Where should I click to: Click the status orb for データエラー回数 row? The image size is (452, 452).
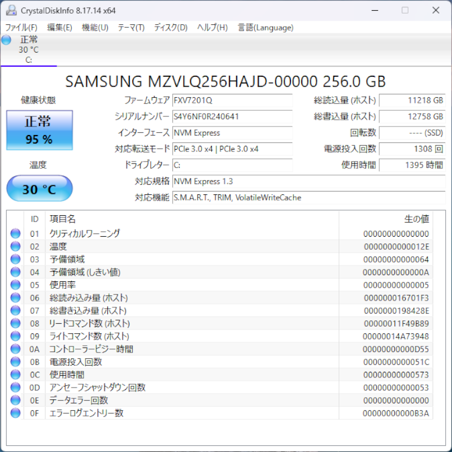point(15,400)
